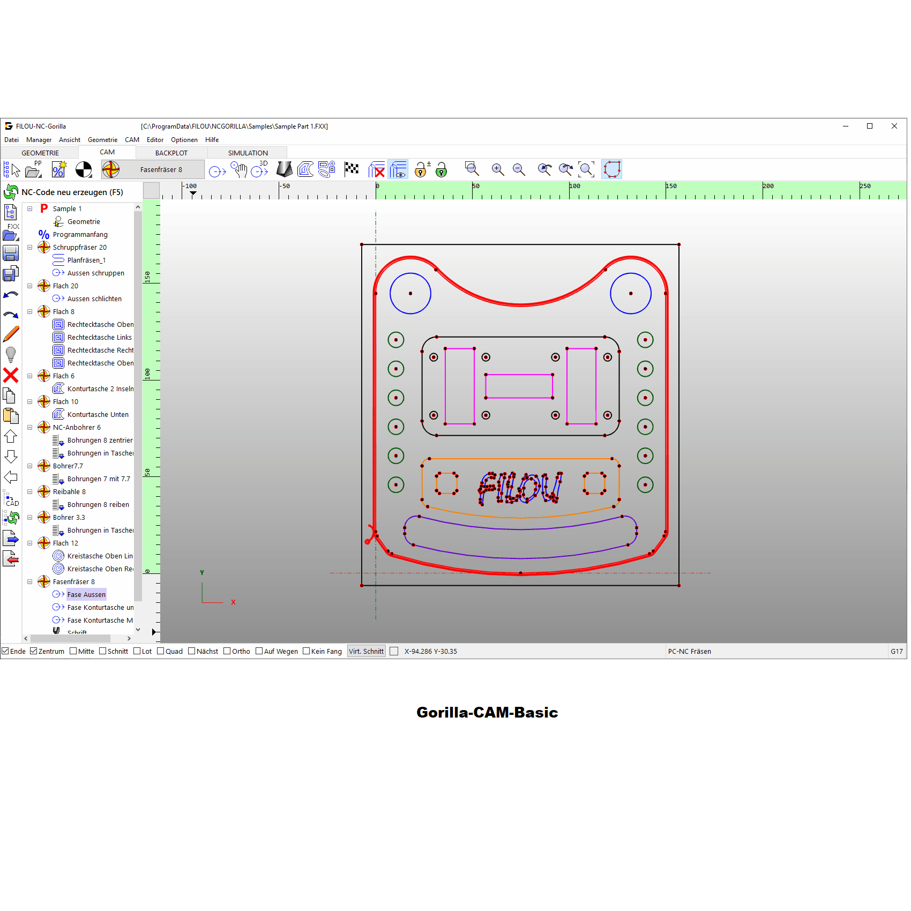Click the light bulb icon in sidebar
Screen dimensions: 911x911
(11, 354)
